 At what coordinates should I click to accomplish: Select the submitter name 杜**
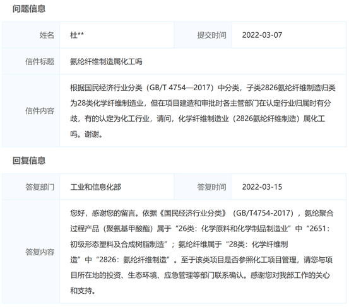[77, 35]
